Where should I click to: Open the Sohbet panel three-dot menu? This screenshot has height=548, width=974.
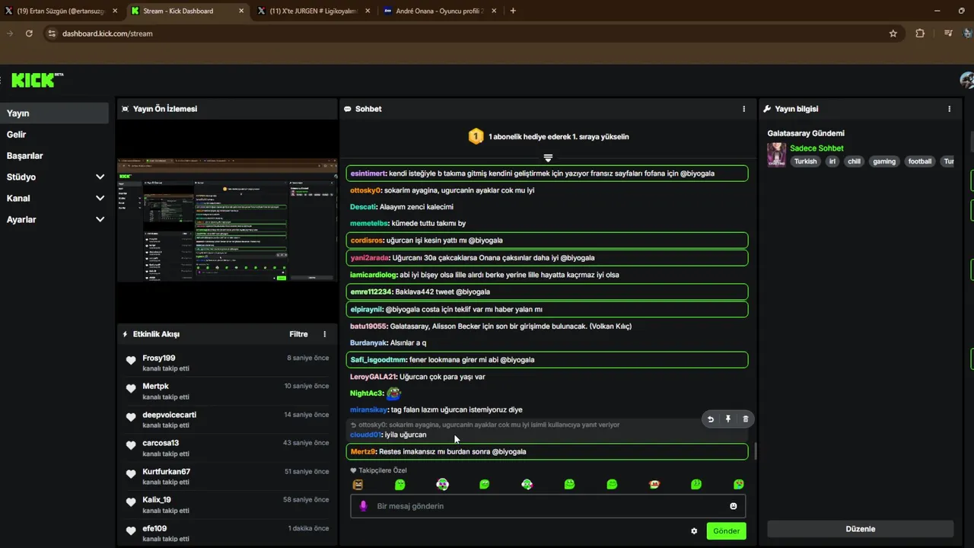pyautogui.click(x=744, y=109)
